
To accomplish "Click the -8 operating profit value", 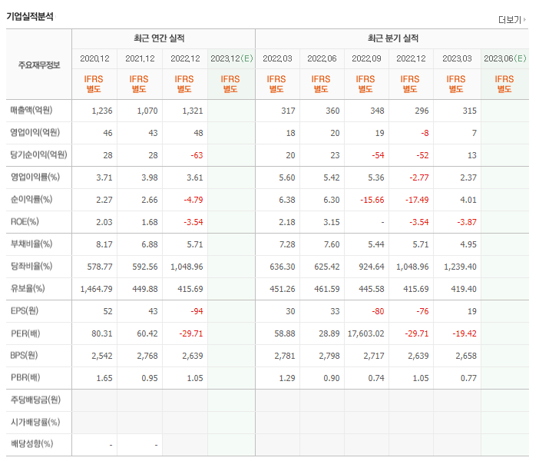I will tap(425, 133).
